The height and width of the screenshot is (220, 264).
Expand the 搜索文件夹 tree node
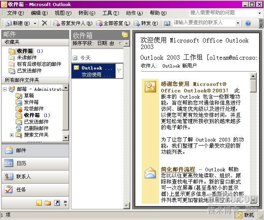click(x=11, y=135)
